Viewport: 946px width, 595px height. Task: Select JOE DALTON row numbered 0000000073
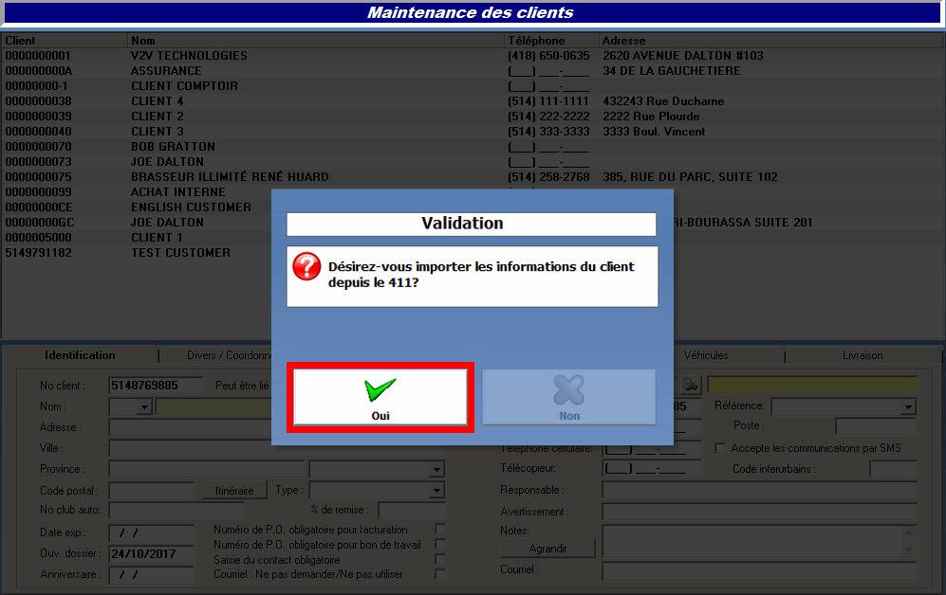coord(473,161)
